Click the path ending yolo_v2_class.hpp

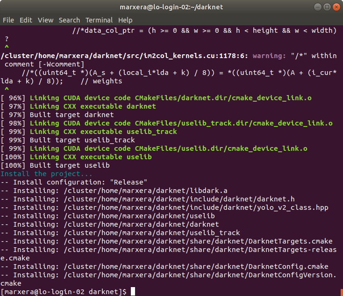click(196, 207)
